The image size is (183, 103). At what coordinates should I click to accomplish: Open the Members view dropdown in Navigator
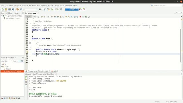[x=7, y=61]
